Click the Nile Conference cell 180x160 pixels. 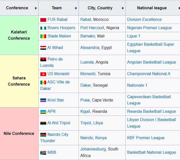coord(19,133)
